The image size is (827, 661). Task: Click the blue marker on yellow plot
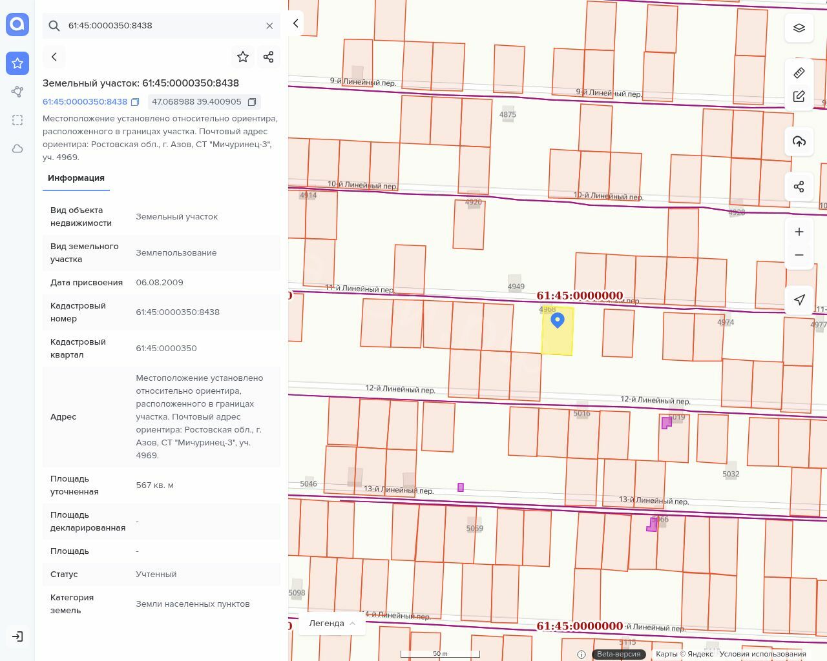[558, 320]
